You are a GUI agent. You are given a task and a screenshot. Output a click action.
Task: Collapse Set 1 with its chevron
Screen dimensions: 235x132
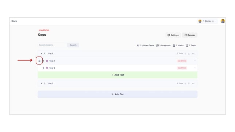42,54
